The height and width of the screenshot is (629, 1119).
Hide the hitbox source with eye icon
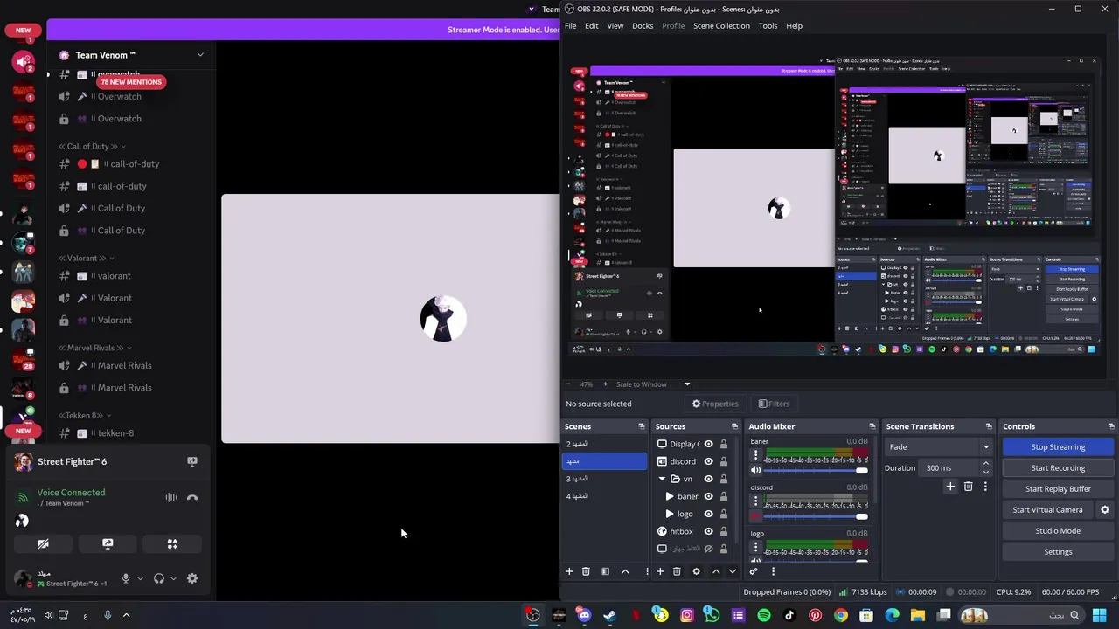[709, 531]
